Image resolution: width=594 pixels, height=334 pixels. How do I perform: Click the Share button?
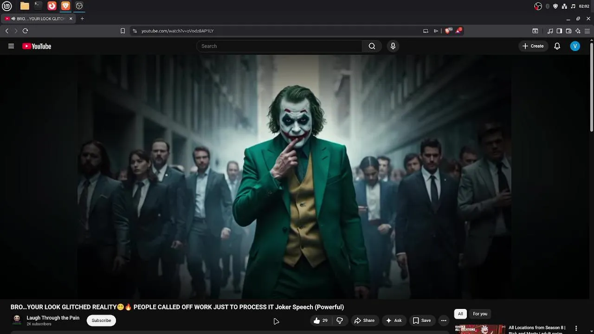click(364, 321)
